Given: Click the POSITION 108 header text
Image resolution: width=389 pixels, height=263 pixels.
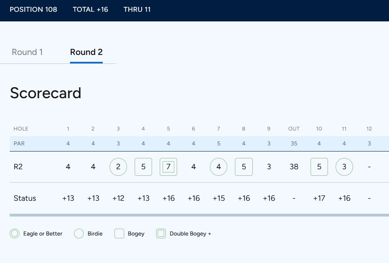Looking at the screenshot, I should coord(33,9).
